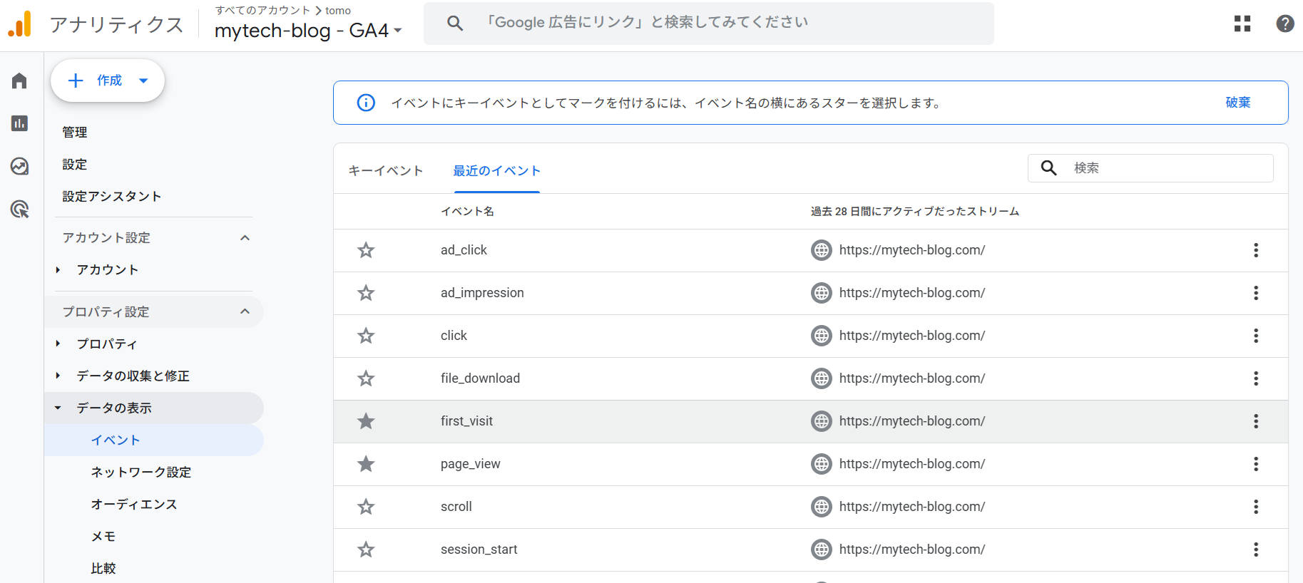Open the Advertising icon in left rail
The width and height of the screenshot is (1303, 583).
click(19, 209)
